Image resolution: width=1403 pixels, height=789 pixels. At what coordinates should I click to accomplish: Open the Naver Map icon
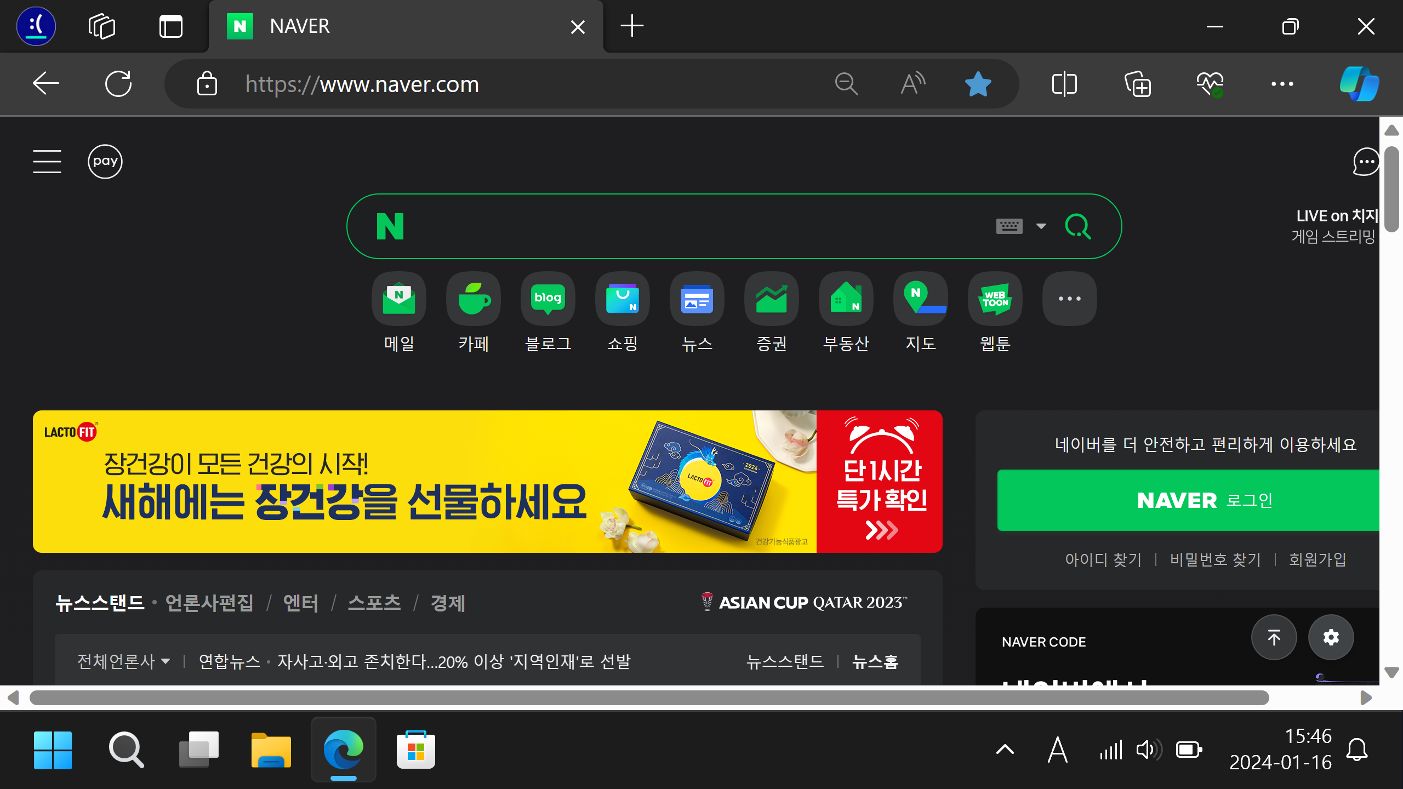click(920, 299)
